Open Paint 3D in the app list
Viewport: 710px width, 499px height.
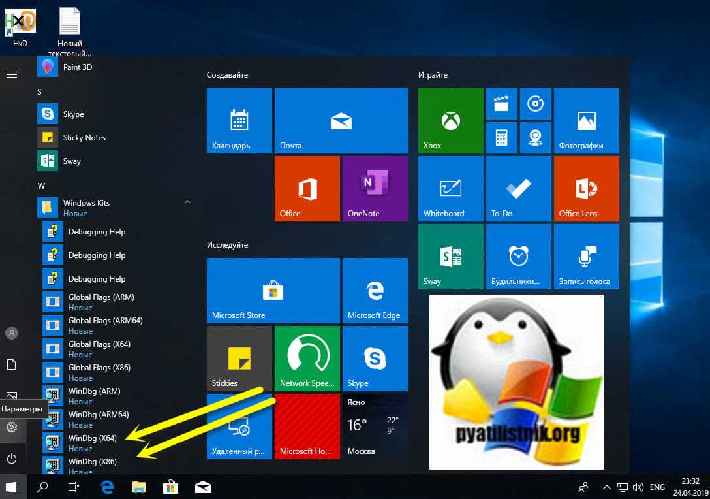tap(77, 67)
